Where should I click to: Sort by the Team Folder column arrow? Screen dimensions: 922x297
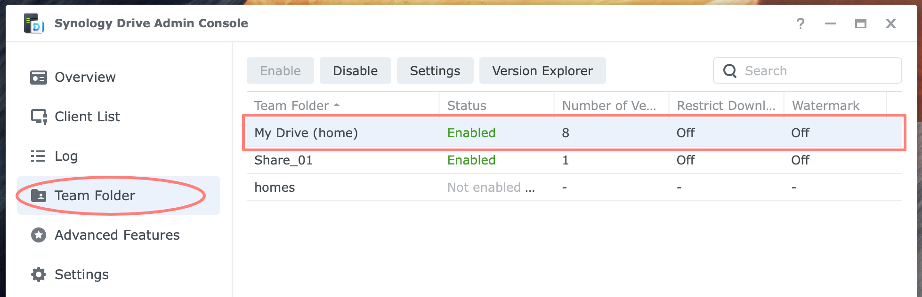pyautogui.click(x=337, y=106)
